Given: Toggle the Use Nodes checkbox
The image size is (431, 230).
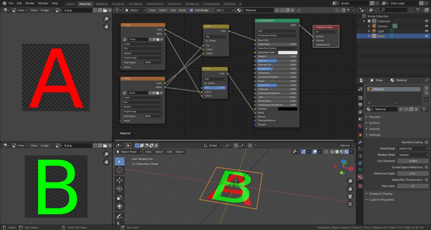Looking at the screenshot, I should [191, 10].
